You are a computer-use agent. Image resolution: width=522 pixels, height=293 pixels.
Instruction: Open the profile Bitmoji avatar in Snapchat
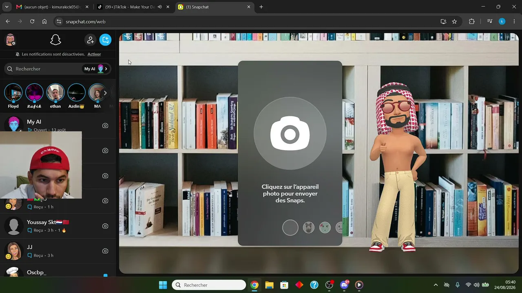click(10, 40)
